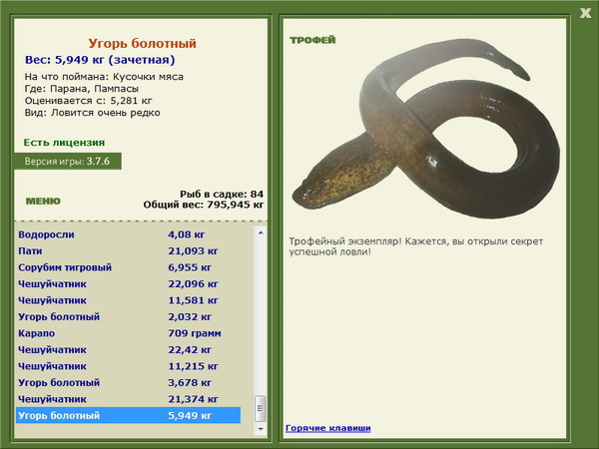Select Чешуйчатник 22,096 кг entry
The width and height of the screenshot is (599, 449).
[x=129, y=283]
